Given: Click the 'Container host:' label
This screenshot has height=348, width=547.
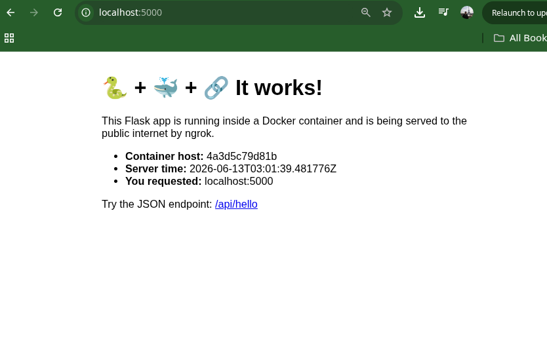Looking at the screenshot, I should coord(165,156).
